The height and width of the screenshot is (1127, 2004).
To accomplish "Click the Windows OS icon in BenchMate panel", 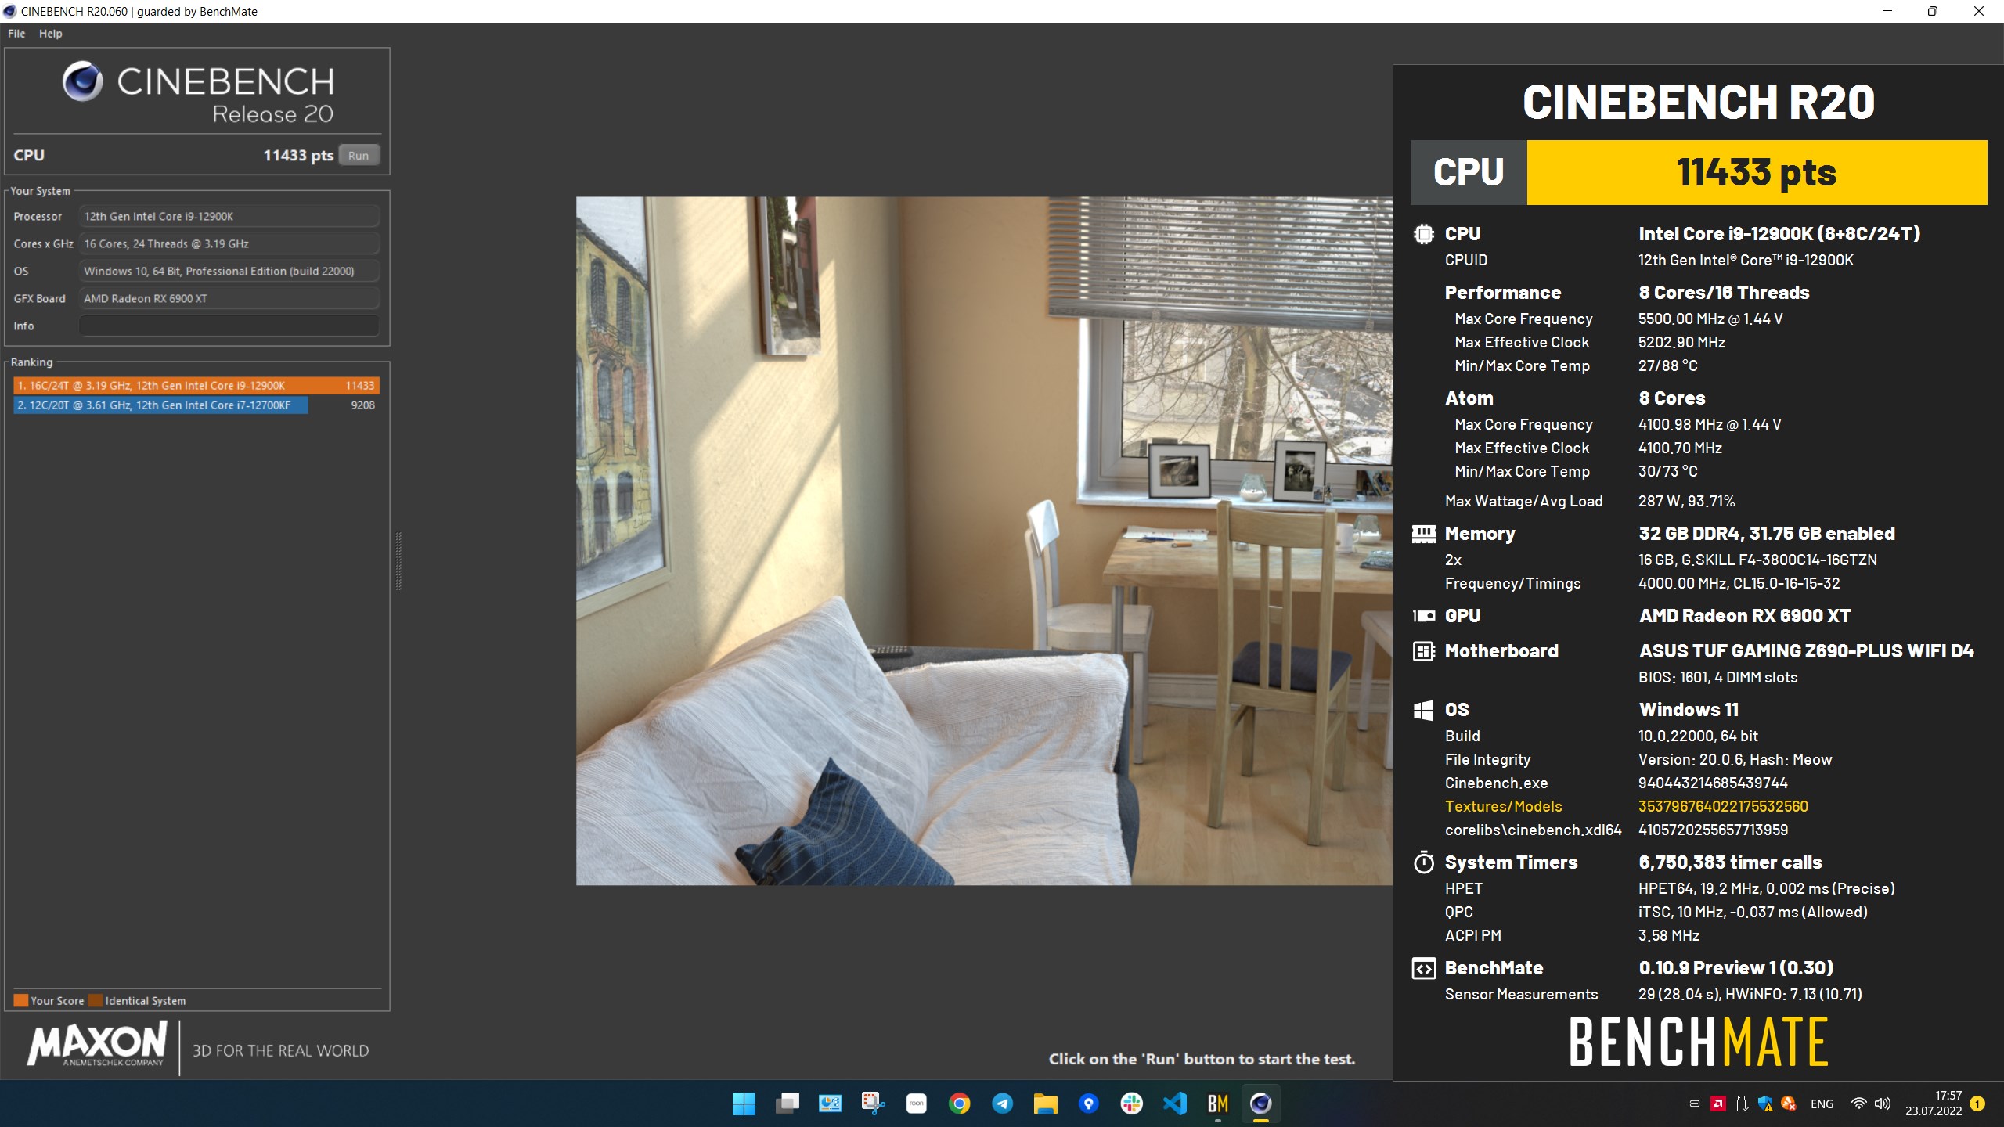I will [x=1423, y=710].
